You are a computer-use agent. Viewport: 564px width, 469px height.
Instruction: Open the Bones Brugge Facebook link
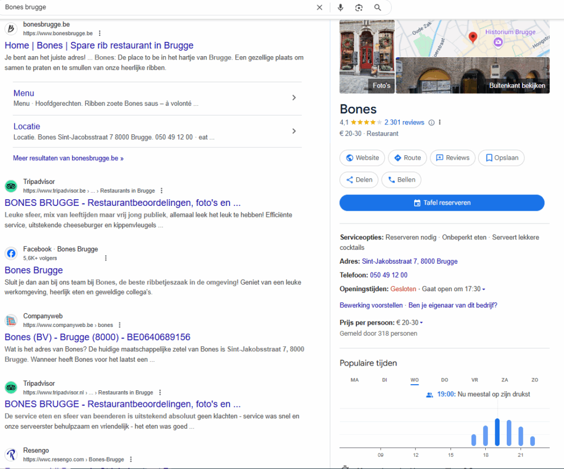[34, 270]
